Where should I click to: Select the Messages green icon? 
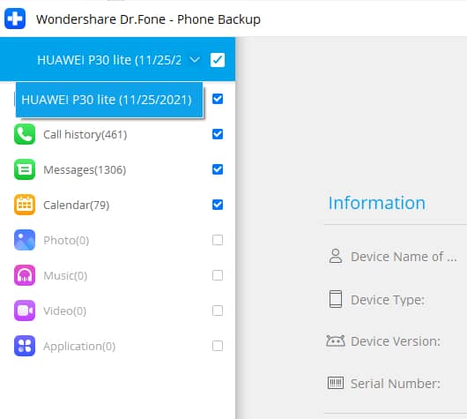pos(25,169)
